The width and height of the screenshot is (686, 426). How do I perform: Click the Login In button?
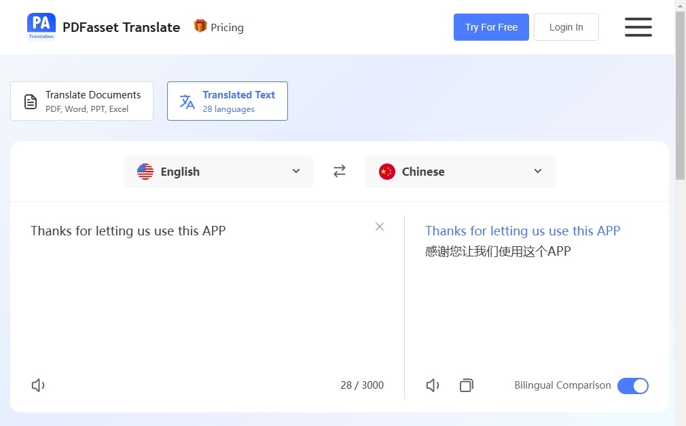(x=566, y=27)
